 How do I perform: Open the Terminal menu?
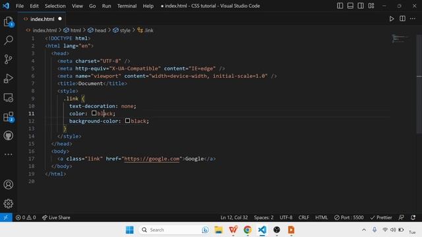pyautogui.click(x=127, y=6)
